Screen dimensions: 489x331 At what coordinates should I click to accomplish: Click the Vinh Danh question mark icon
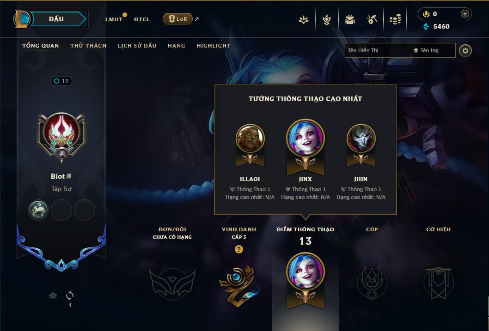pyautogui.click(x=239, y=249)
